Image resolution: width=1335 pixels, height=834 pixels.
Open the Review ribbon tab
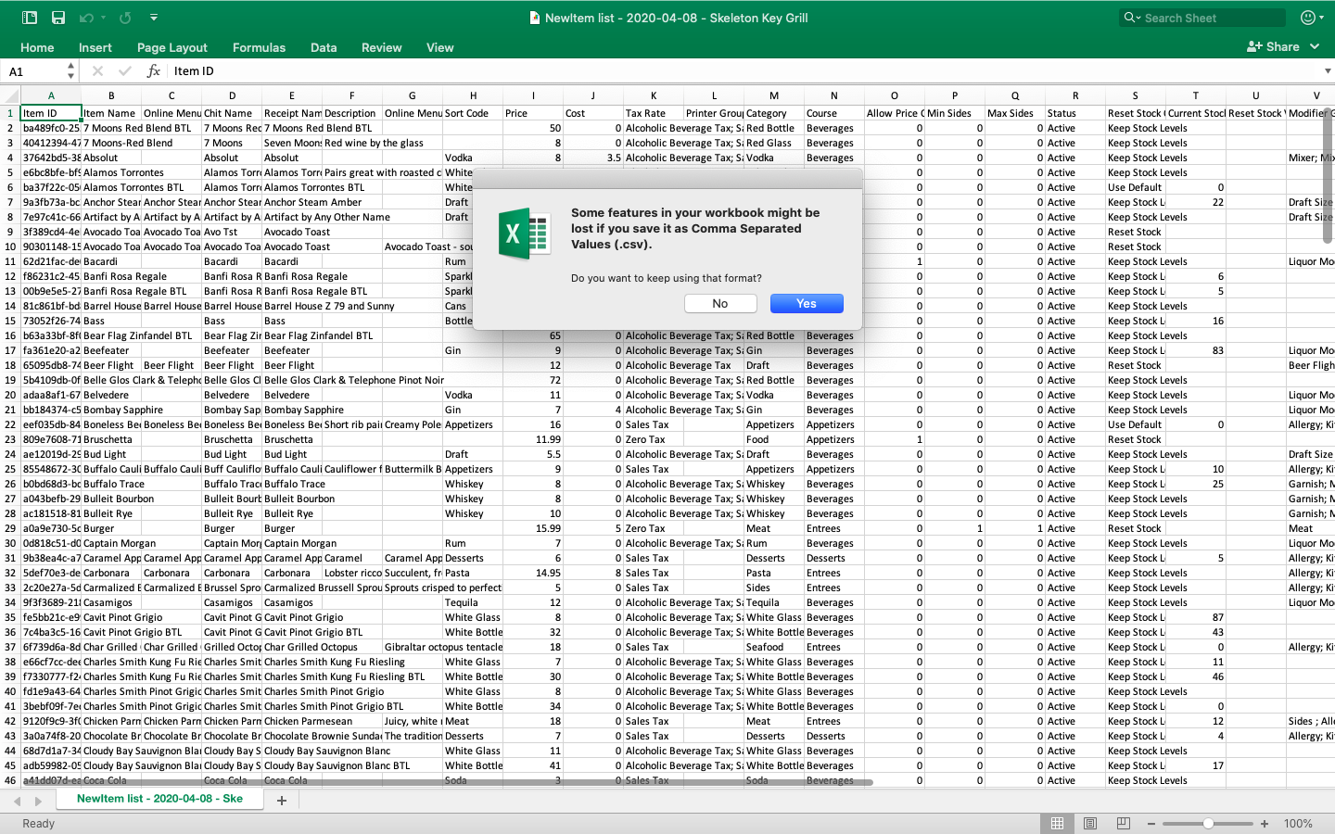(381, 47)
